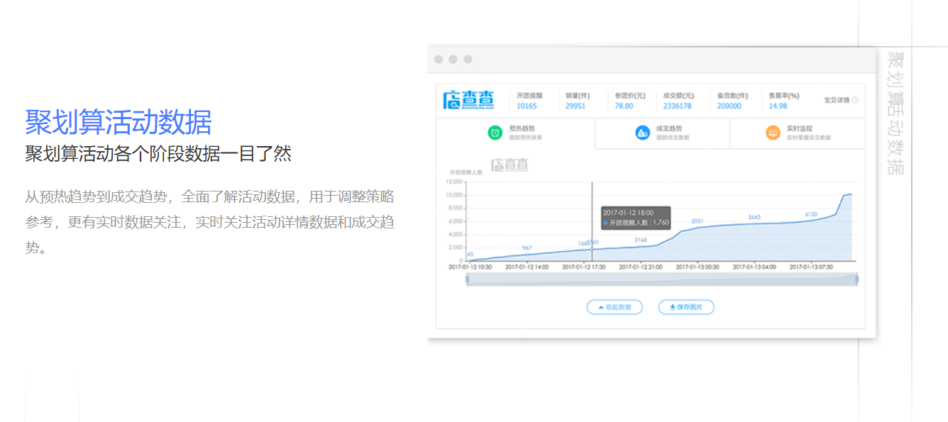Click the info icon beside 宝贝详情
948x422 pixels.
coord(855,100)
